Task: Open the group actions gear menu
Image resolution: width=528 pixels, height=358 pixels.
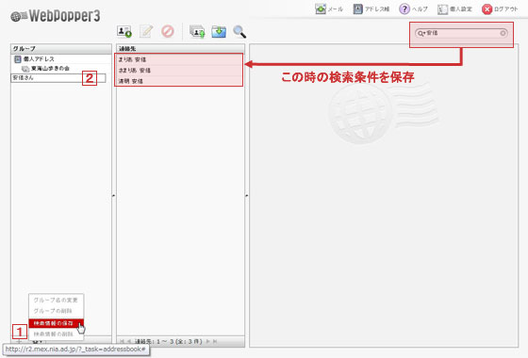Action: click(x=38, y=342)
